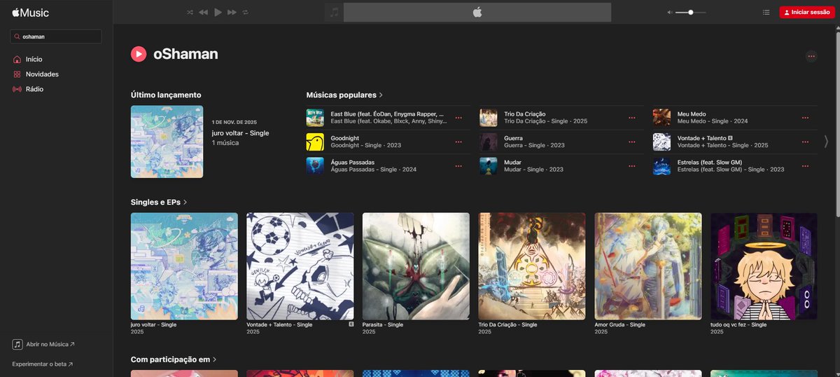This screenshot has width=840, height=377.
Task: Open Vontade + Talento album cover in Singles
Action: (300, 266)
